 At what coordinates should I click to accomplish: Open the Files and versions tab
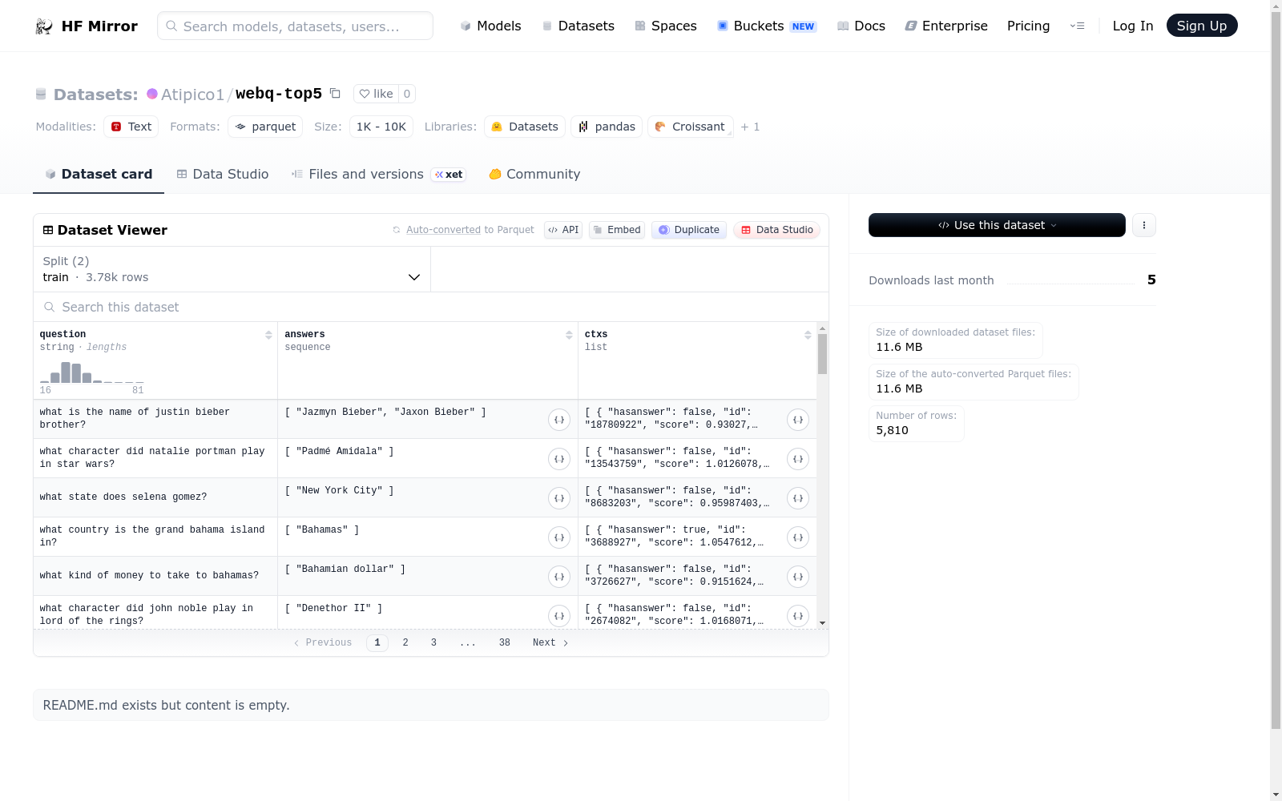pyautogui.click(x=378, y=174)
